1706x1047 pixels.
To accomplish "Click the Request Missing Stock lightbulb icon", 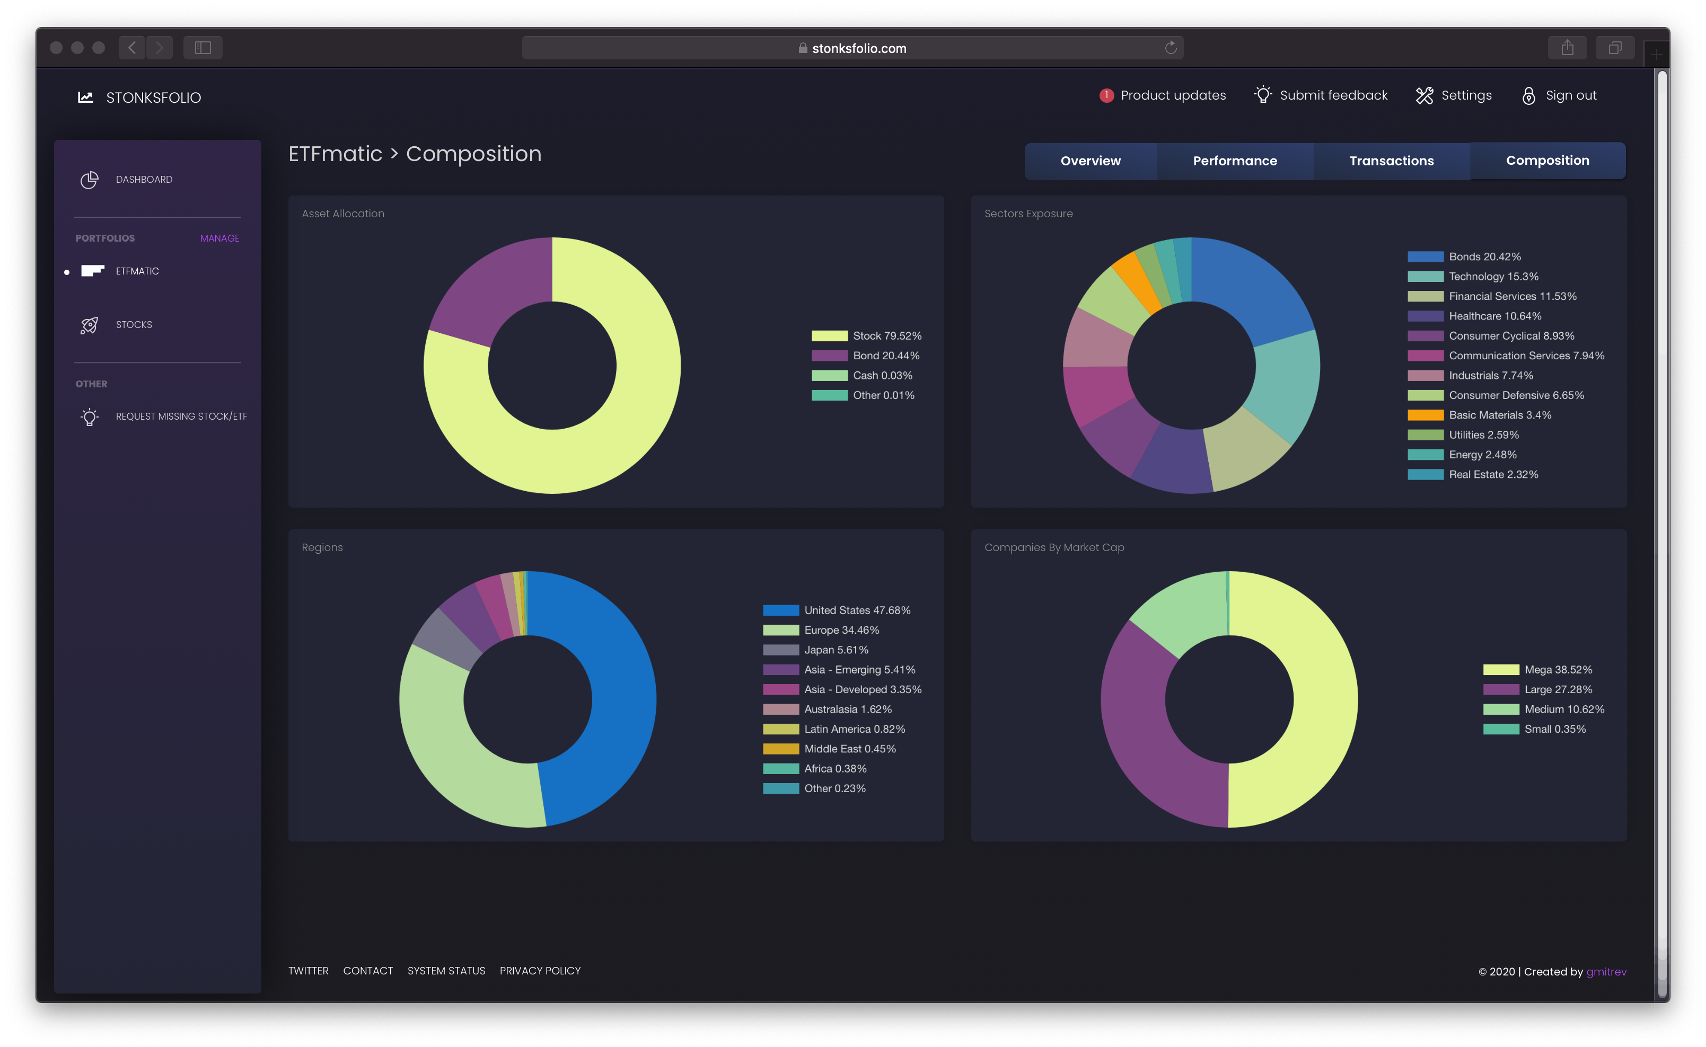I will tap(90, 417).
